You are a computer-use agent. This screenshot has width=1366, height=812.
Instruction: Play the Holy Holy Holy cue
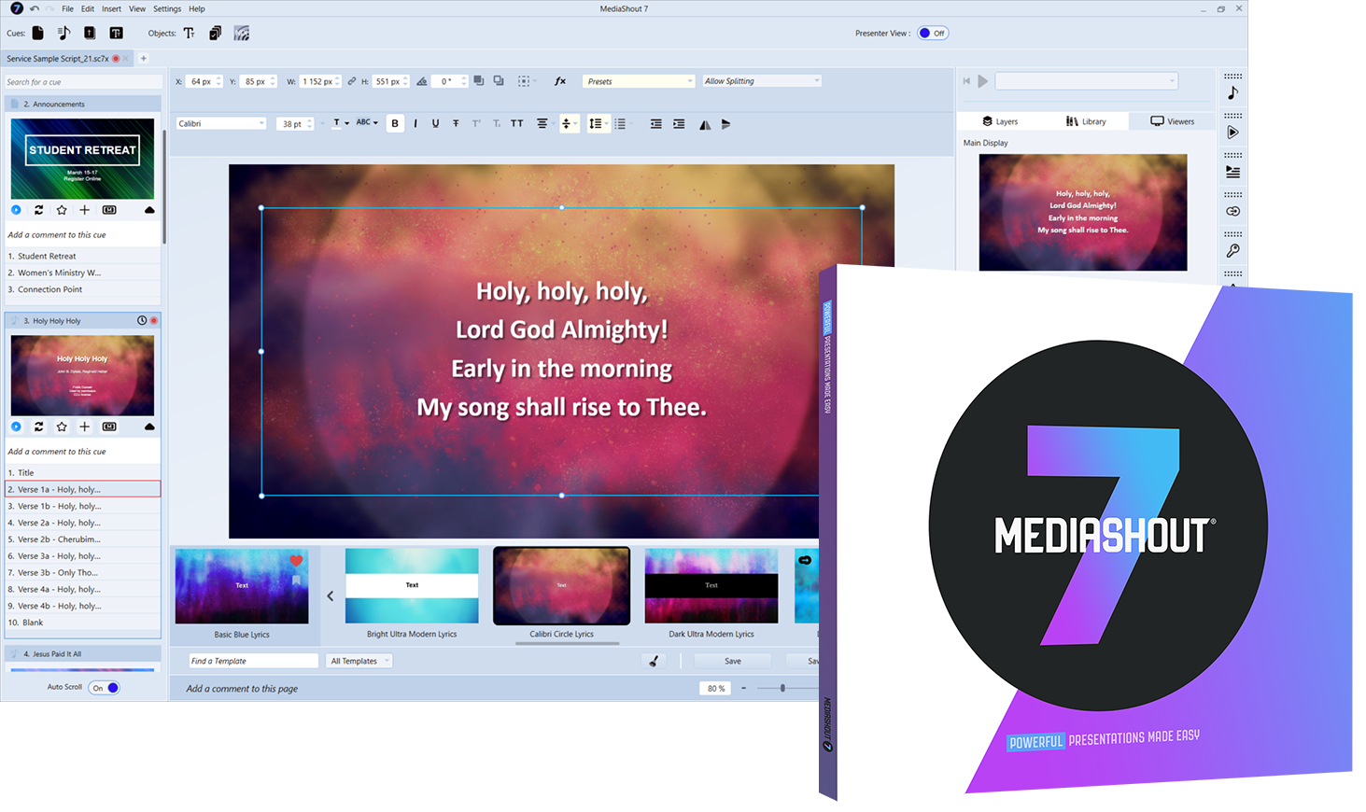pos(16,427)
